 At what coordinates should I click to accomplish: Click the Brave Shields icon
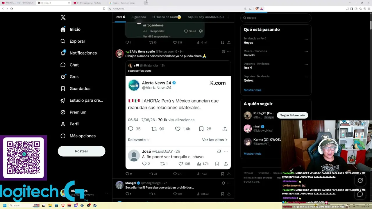pyautogui.click(x=257, y=9)
